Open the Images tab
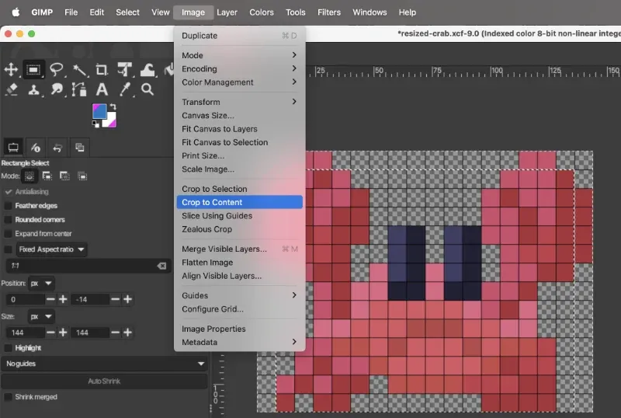This screenshot has width=621, height=418. point(80,148)
